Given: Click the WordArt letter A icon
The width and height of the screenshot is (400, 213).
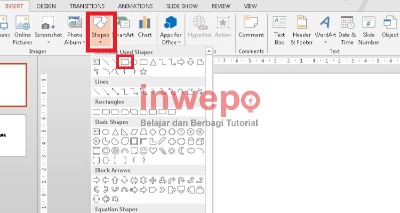Looking at the screenshot, I should click(x=325, y=22).
